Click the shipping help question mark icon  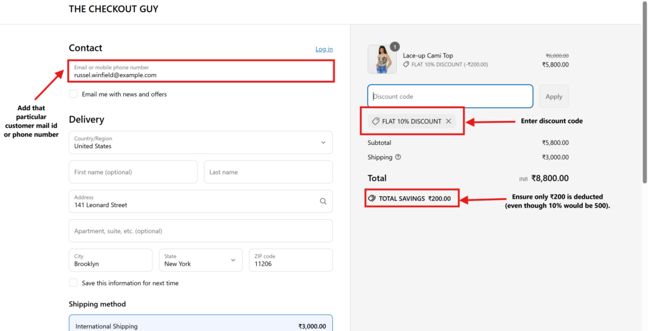[398, 157]
